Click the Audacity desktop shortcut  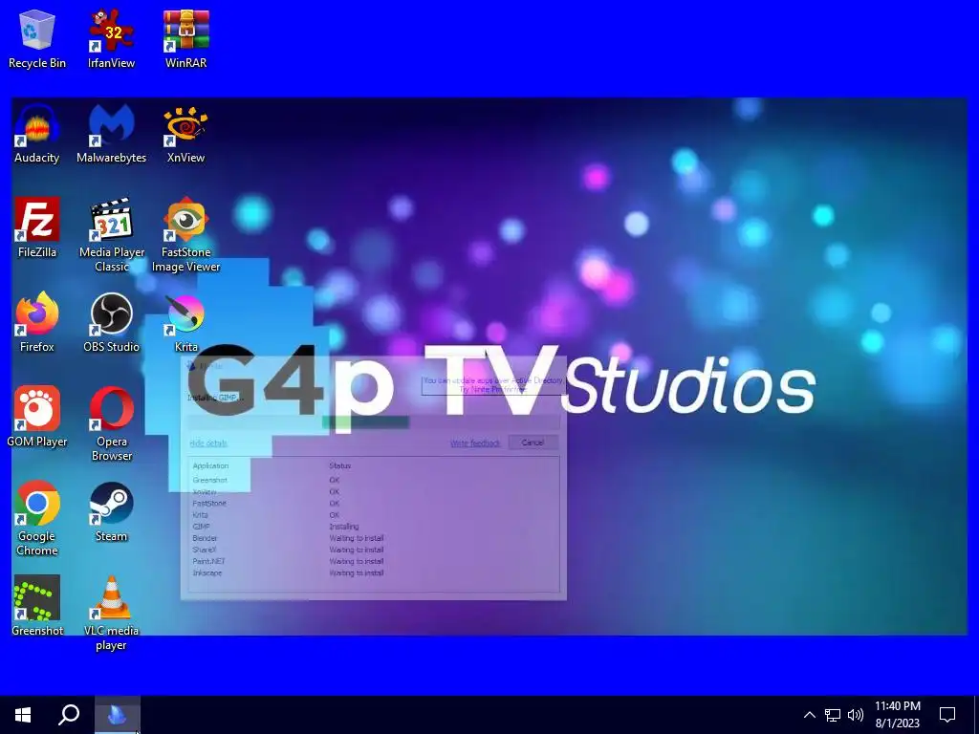tap(37, 134)
